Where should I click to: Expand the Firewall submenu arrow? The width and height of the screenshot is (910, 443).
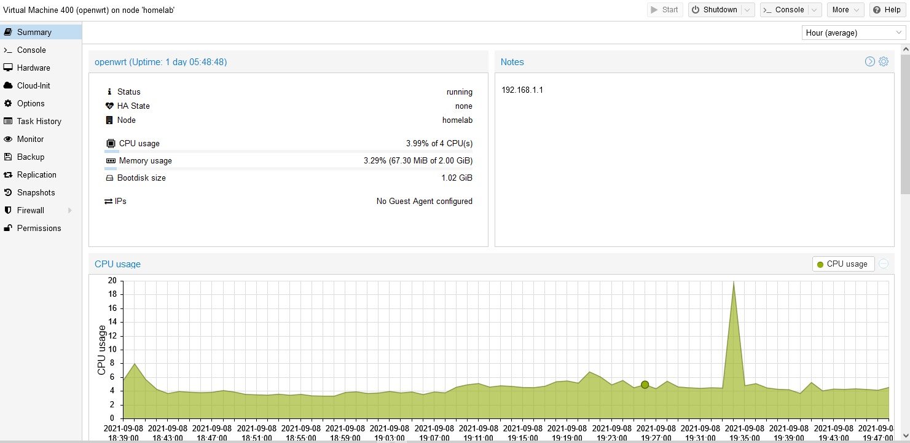[69, 211]
